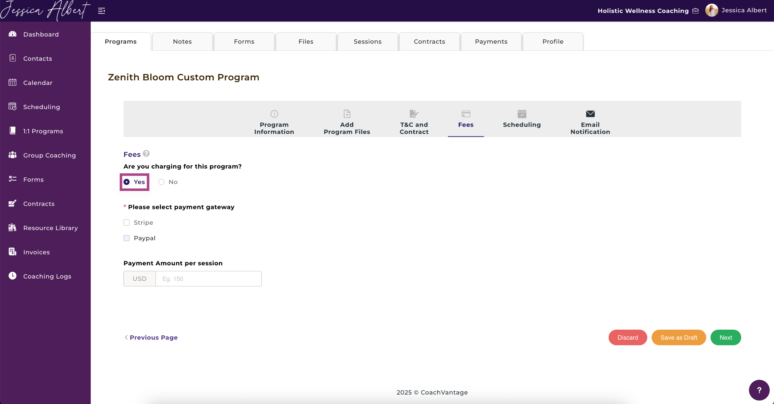
Task: Select the No radio button for charging
Action: pos(161,182)
